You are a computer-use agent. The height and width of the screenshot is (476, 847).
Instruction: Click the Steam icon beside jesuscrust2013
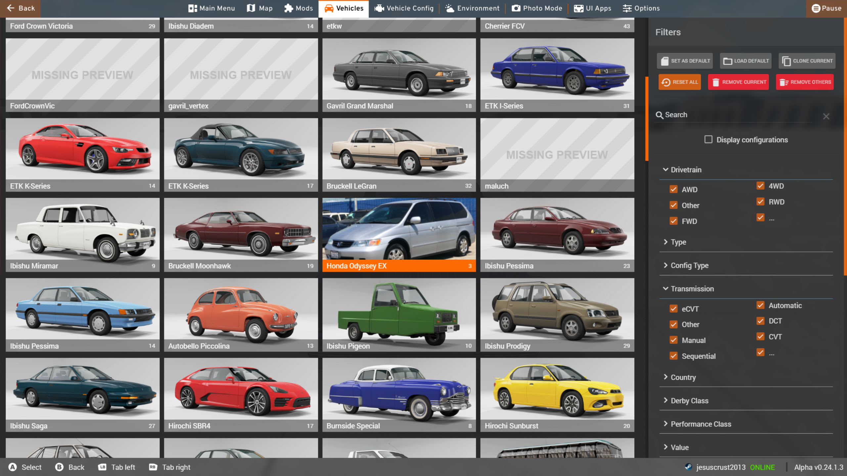pos(689,467)
